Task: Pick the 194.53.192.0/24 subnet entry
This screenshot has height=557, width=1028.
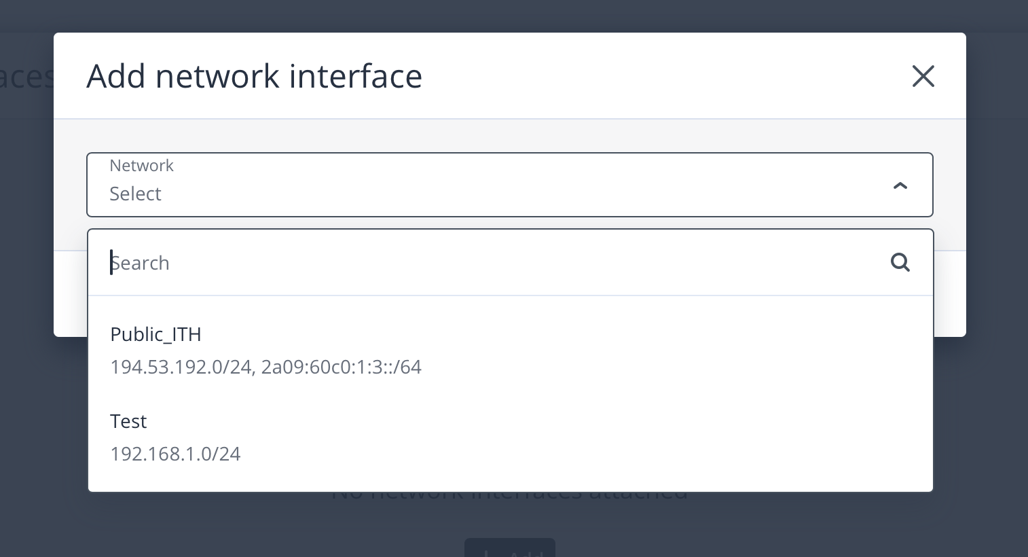Action: (181, 367)
